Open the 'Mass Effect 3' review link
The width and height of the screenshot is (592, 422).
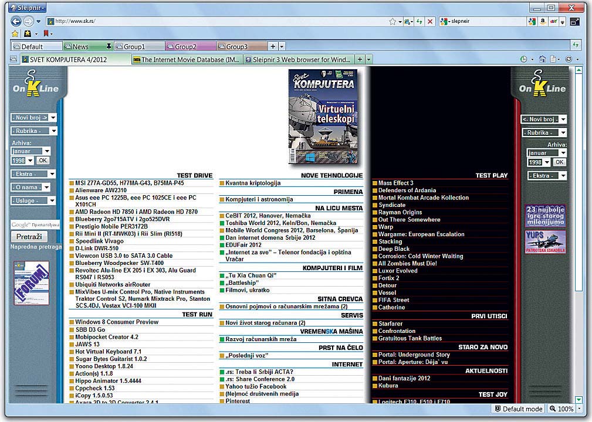[395, 183]
